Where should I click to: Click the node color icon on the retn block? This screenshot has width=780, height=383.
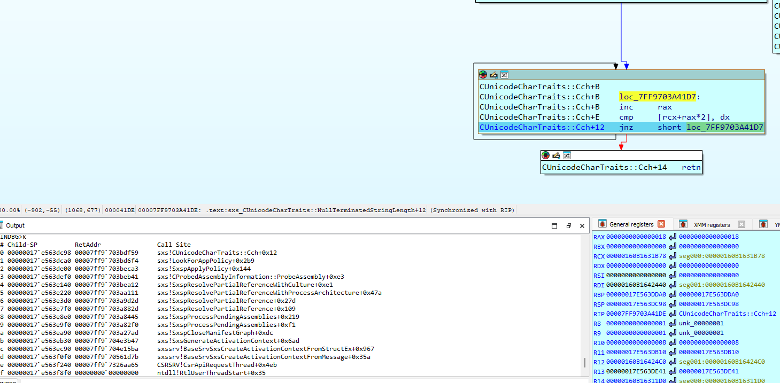546,155
